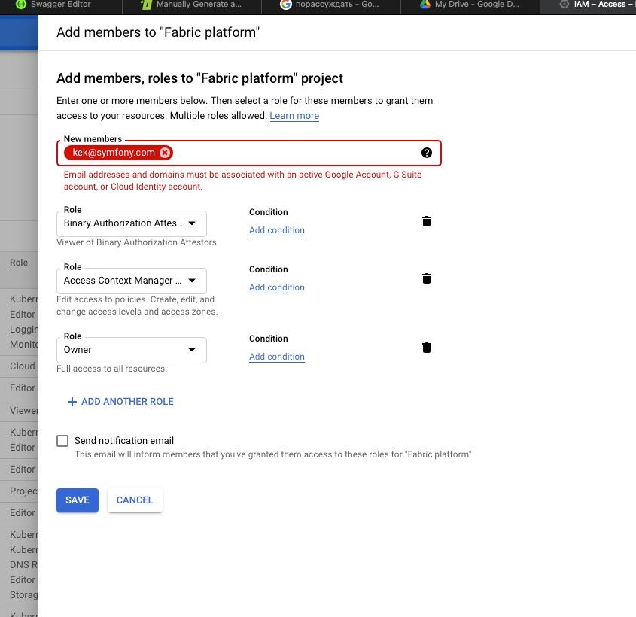Remove the kek@symfony.com member chip
Image resolution: width=636 pixels, height=617 pixels.
pyautogui.click(x=165, y=153)
